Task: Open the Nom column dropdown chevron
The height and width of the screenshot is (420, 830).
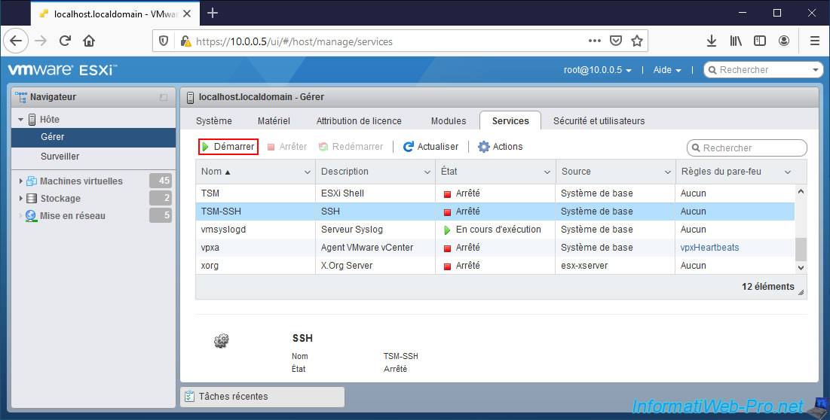Action: pyautogui.click(x=307, y=172)
